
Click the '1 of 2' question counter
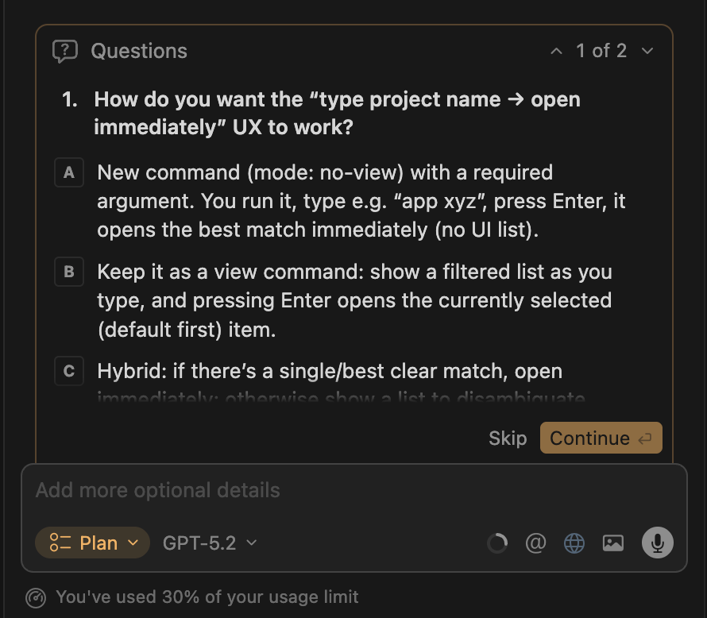click(601, 50)
